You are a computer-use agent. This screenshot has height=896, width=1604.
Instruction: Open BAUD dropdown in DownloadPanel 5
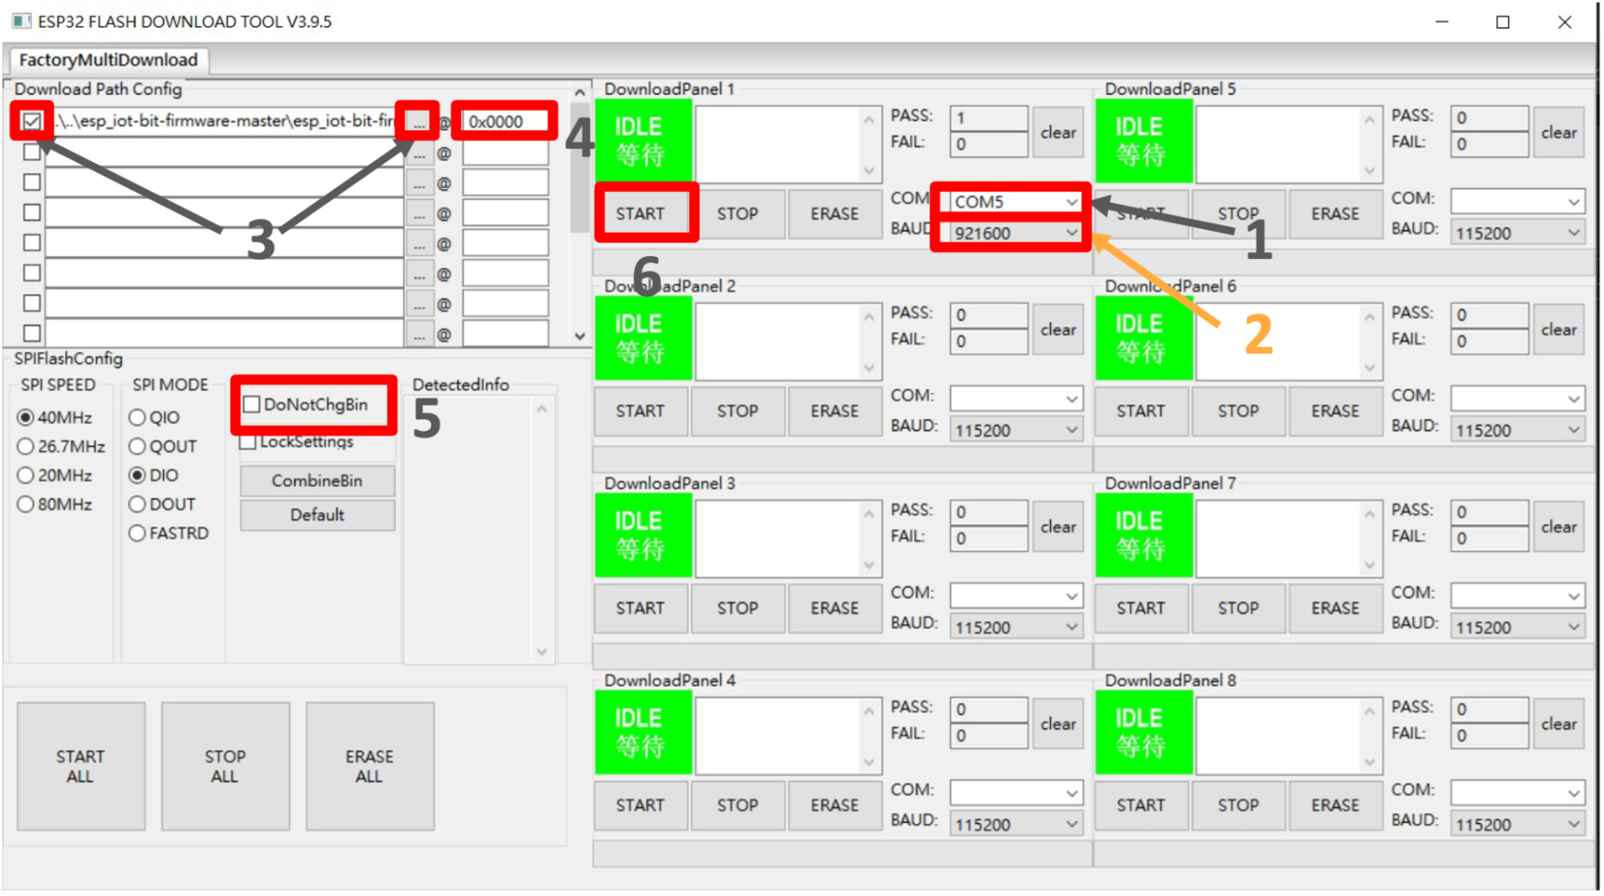(1517, 233)
